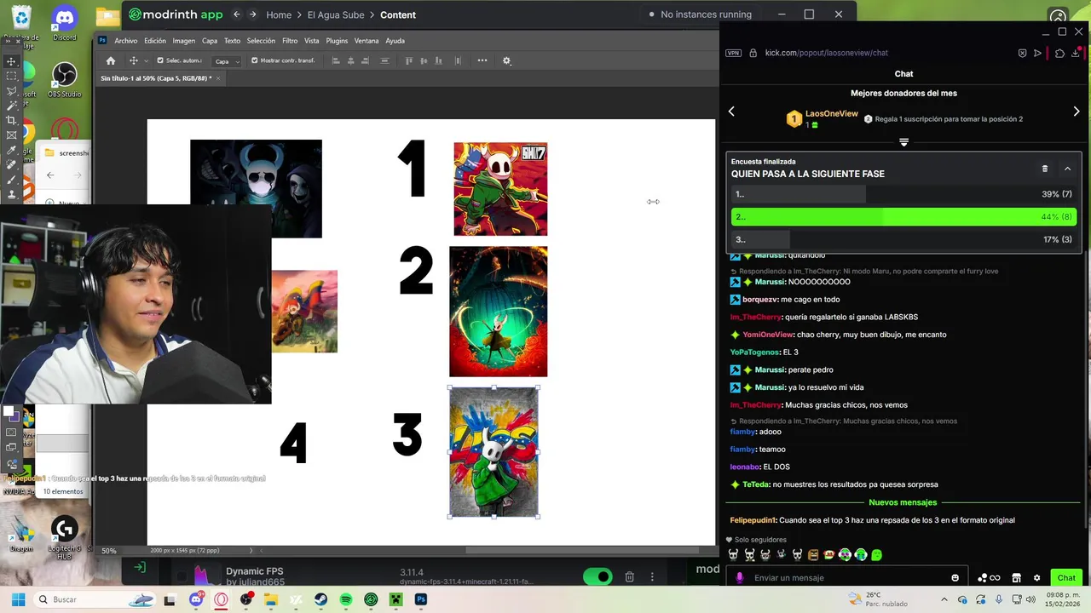
Task: Collapse the poll with the chevron
Action: tap(1067, 169)
